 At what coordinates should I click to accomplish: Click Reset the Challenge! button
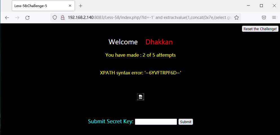[260, 29]
